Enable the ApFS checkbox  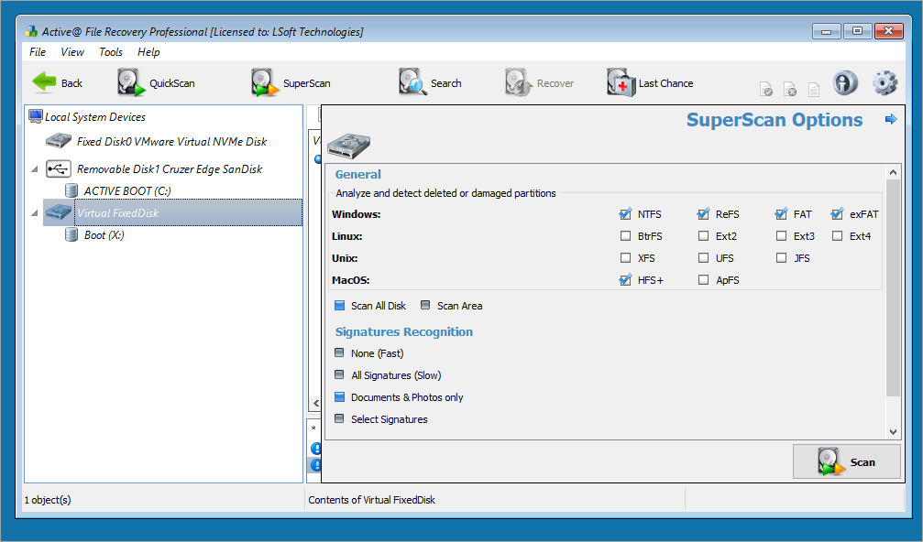coord(703,280)
